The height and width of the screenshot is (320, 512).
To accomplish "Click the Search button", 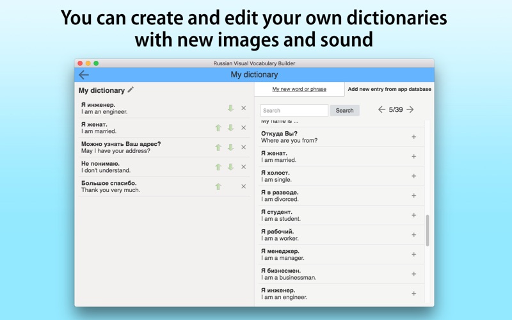I will pos(344,110).
